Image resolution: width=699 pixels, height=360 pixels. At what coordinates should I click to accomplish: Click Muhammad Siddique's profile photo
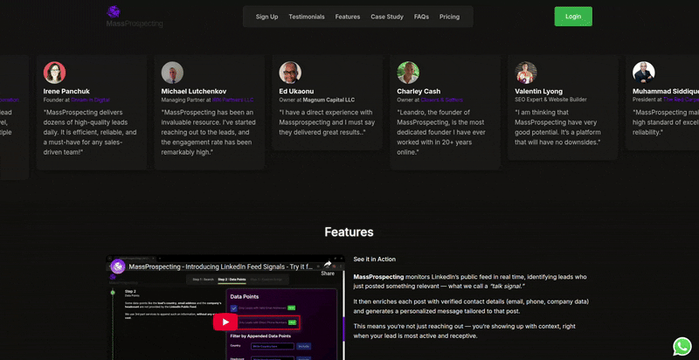coord(644,73)
